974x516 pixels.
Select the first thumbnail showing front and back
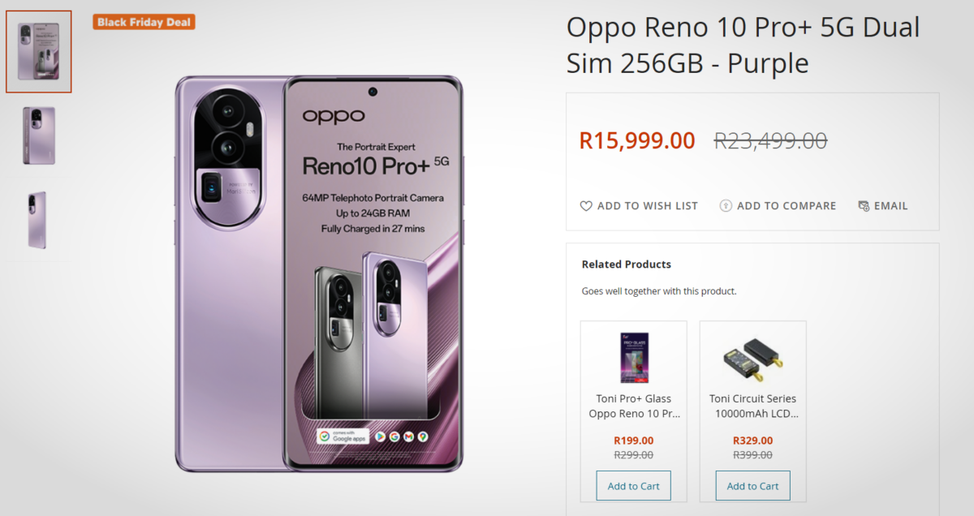39,52
